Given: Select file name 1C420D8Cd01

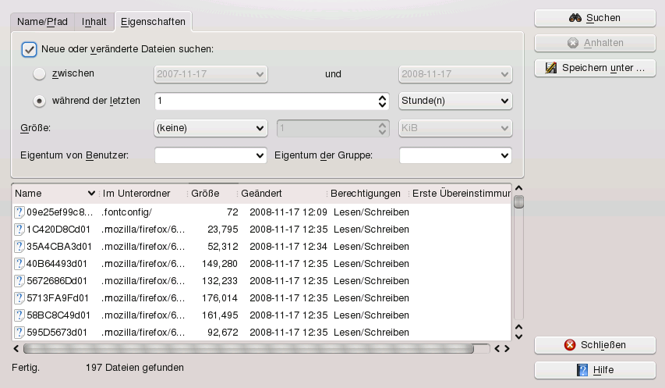Looking at the screenshot, I should (x=58, y=230).
